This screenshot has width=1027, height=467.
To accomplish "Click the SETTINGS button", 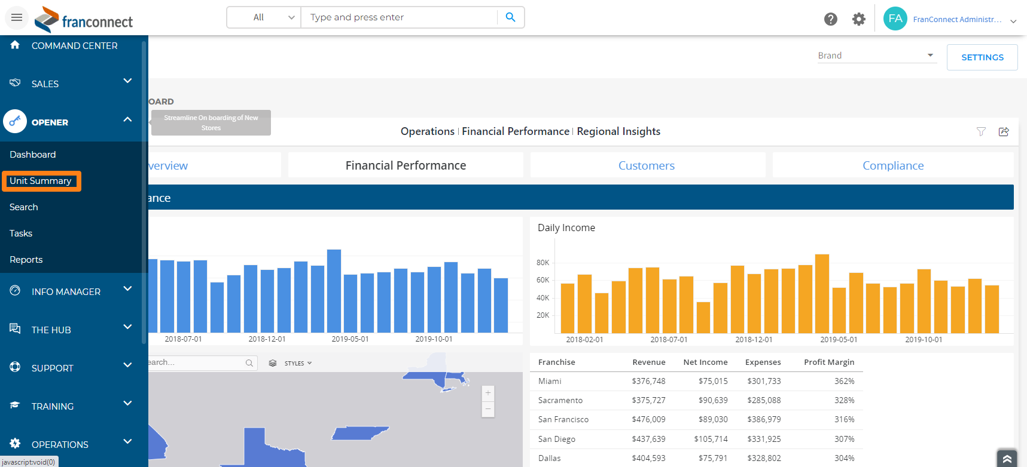I will [x=982, y=57].
